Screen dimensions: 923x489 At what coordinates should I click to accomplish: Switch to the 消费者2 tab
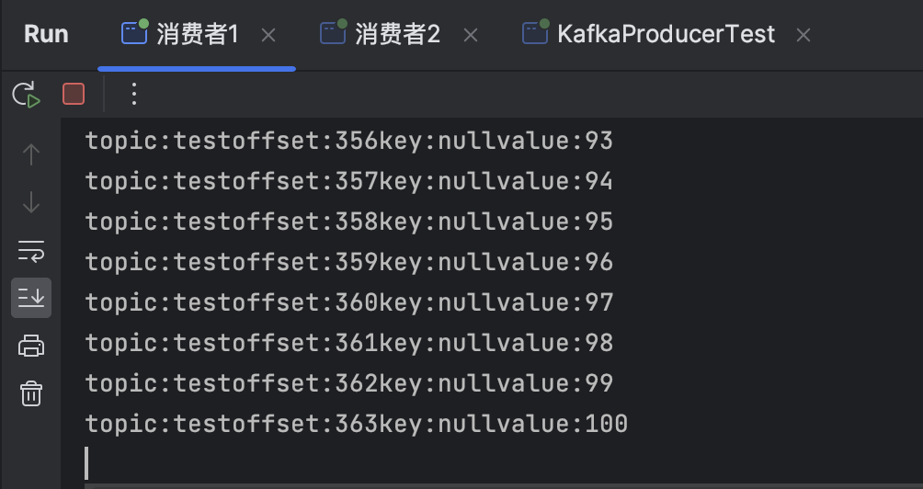[397, 35]
